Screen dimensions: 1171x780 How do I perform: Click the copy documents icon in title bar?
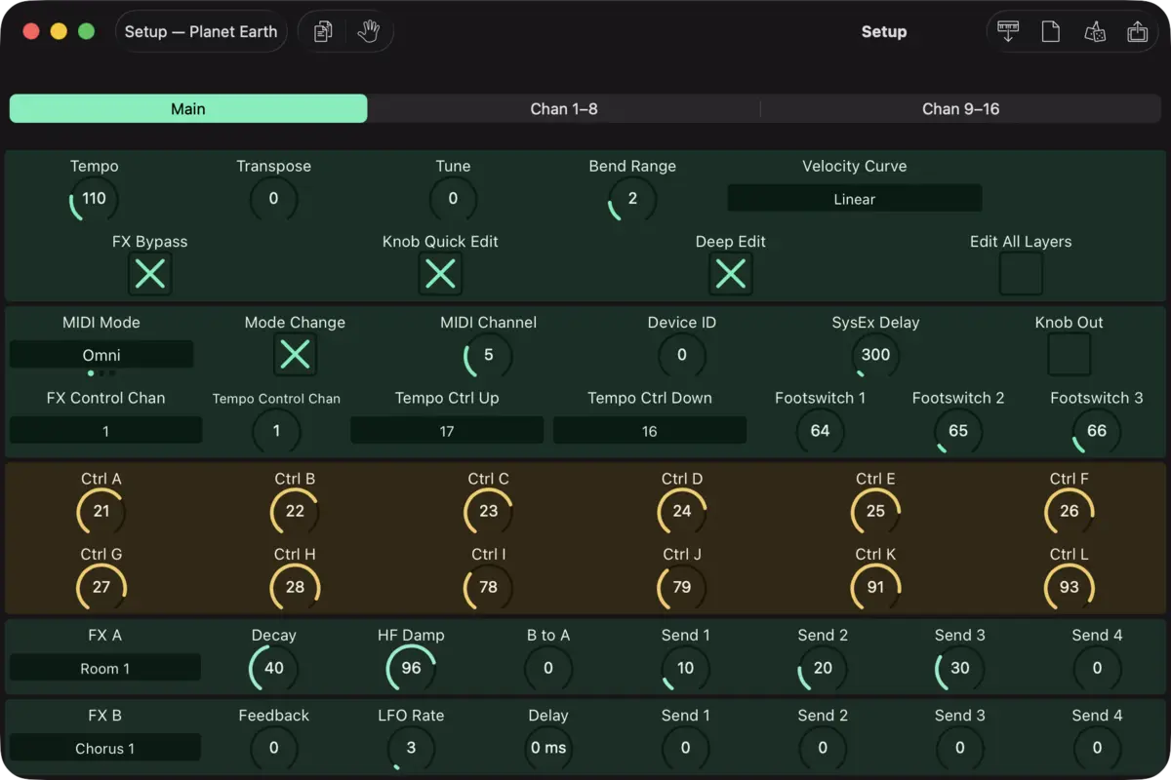coord(323,31)
